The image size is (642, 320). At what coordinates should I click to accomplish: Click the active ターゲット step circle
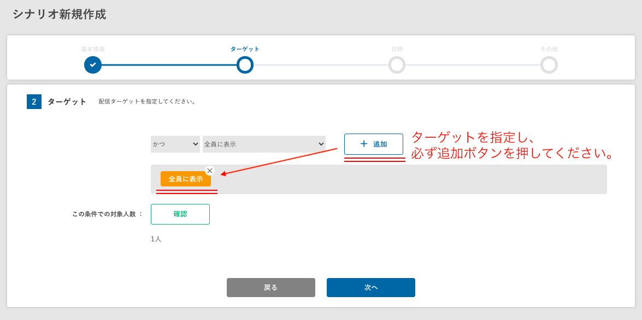[245, 65]
